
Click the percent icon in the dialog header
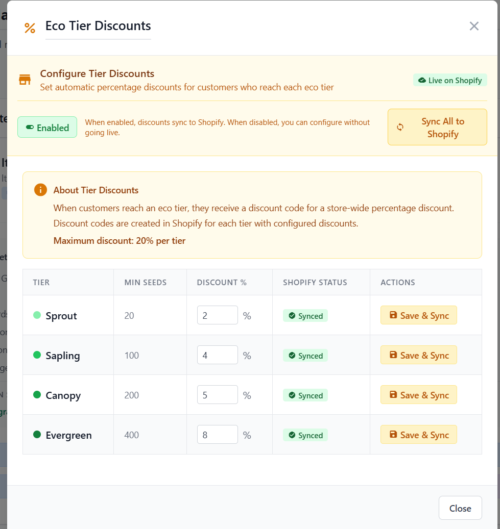click(30, 28)
